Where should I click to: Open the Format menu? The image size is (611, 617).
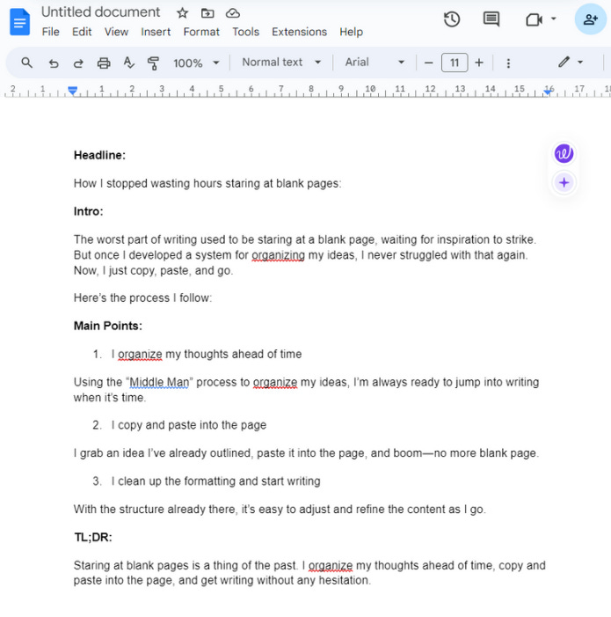coord(201,32)
